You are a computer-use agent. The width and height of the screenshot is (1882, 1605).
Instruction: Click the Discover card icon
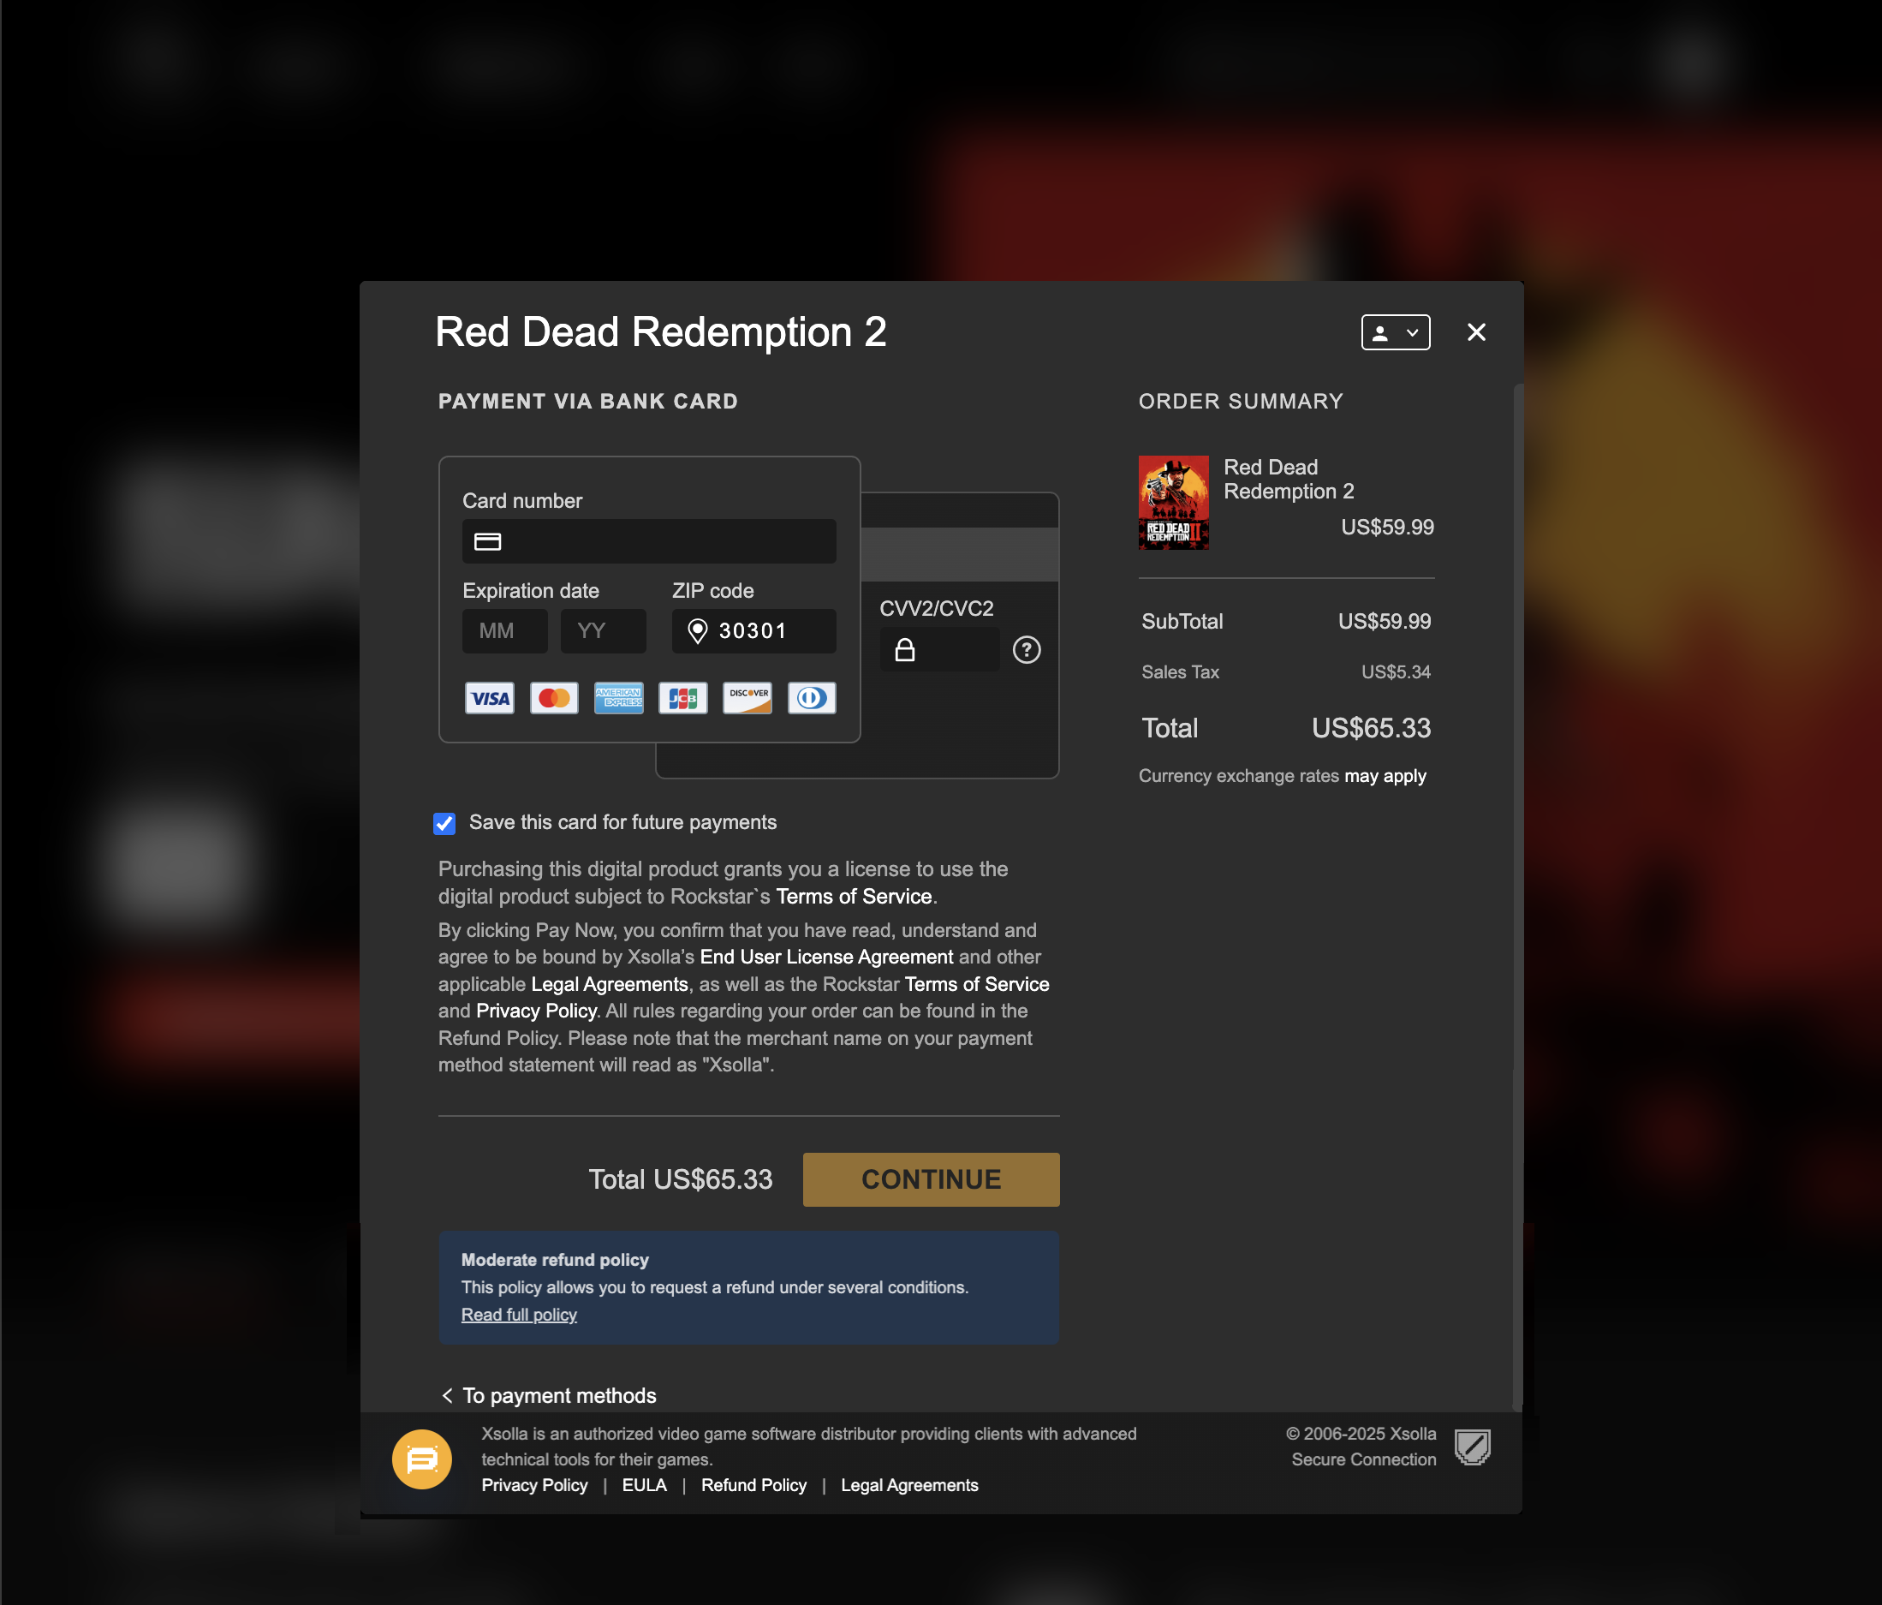(x=747, y=698)
